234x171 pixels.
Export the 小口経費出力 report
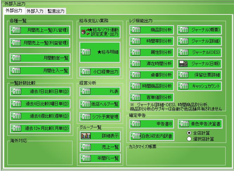coord(100,72)
